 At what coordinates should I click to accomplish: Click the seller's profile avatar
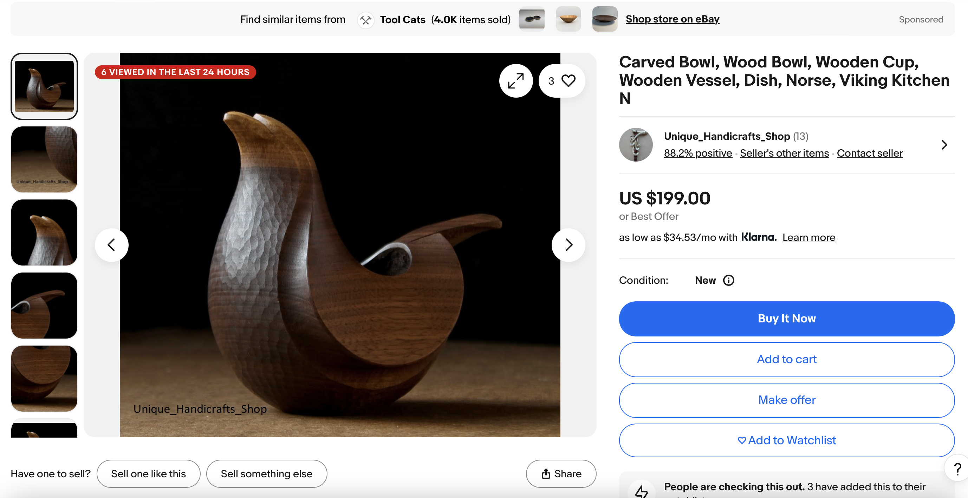(x=636, y=145)
